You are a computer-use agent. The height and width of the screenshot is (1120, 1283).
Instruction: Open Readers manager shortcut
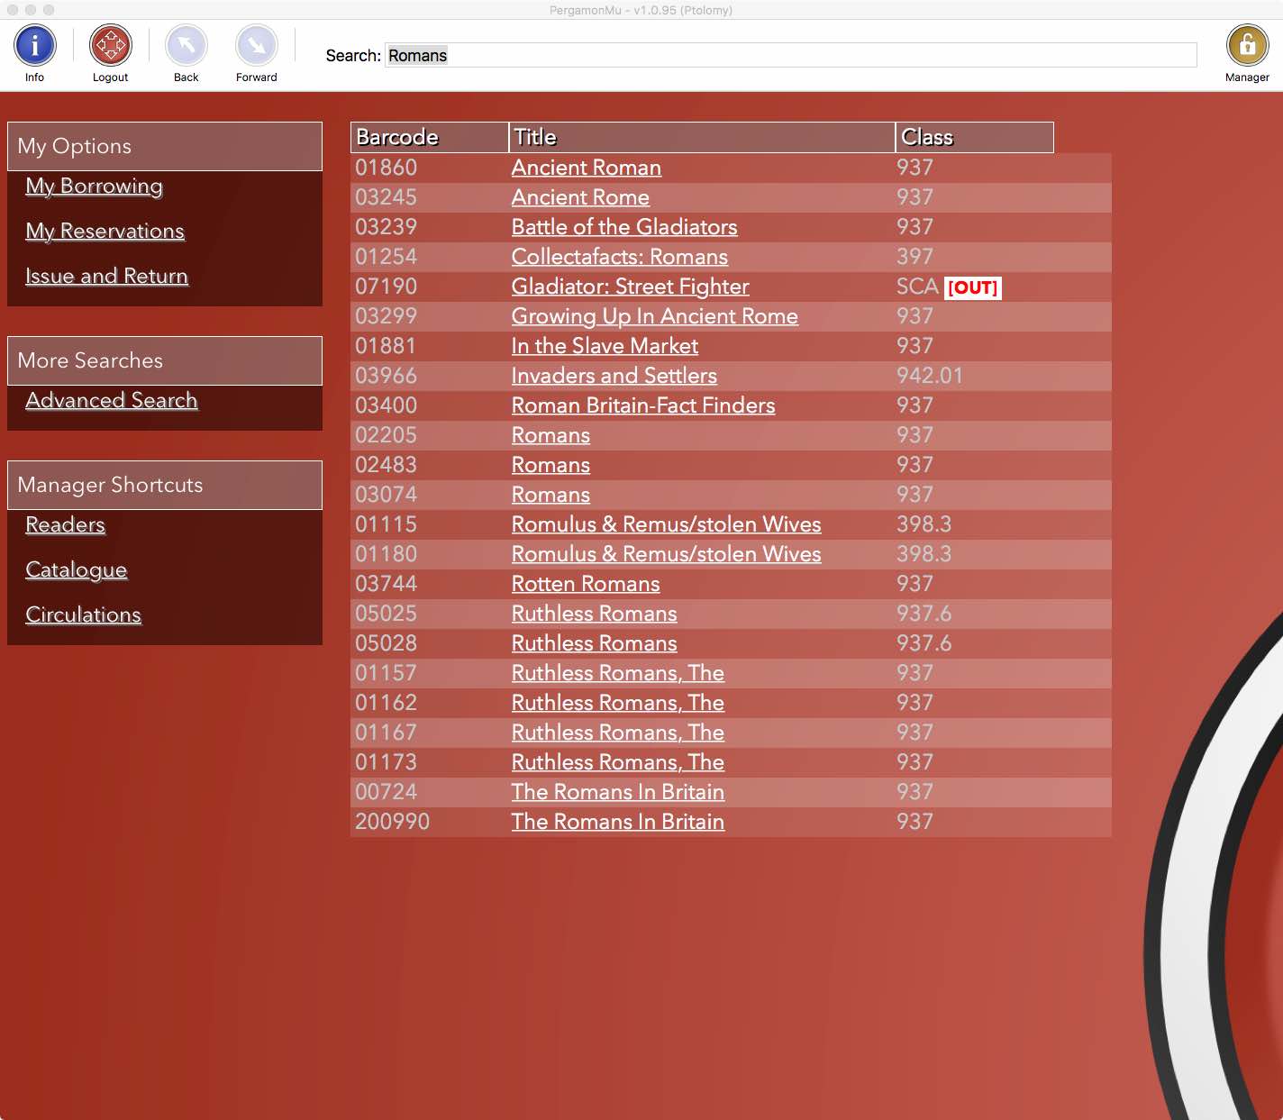[x=66, y=524]
